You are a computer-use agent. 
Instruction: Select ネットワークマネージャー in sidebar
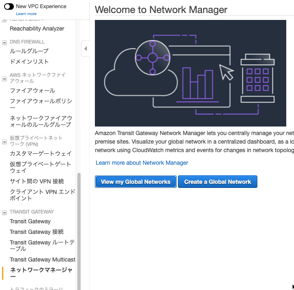pyautogui.click(x=41, y=273)
